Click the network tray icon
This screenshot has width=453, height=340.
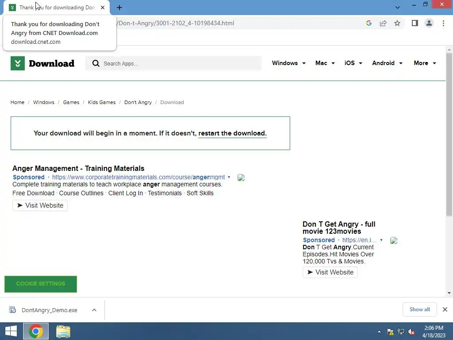tap(401, 332)
